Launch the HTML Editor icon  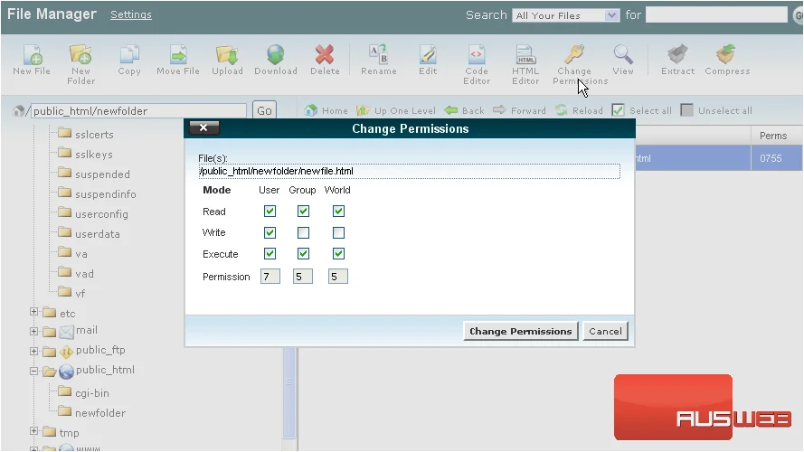tap(525, 55)
